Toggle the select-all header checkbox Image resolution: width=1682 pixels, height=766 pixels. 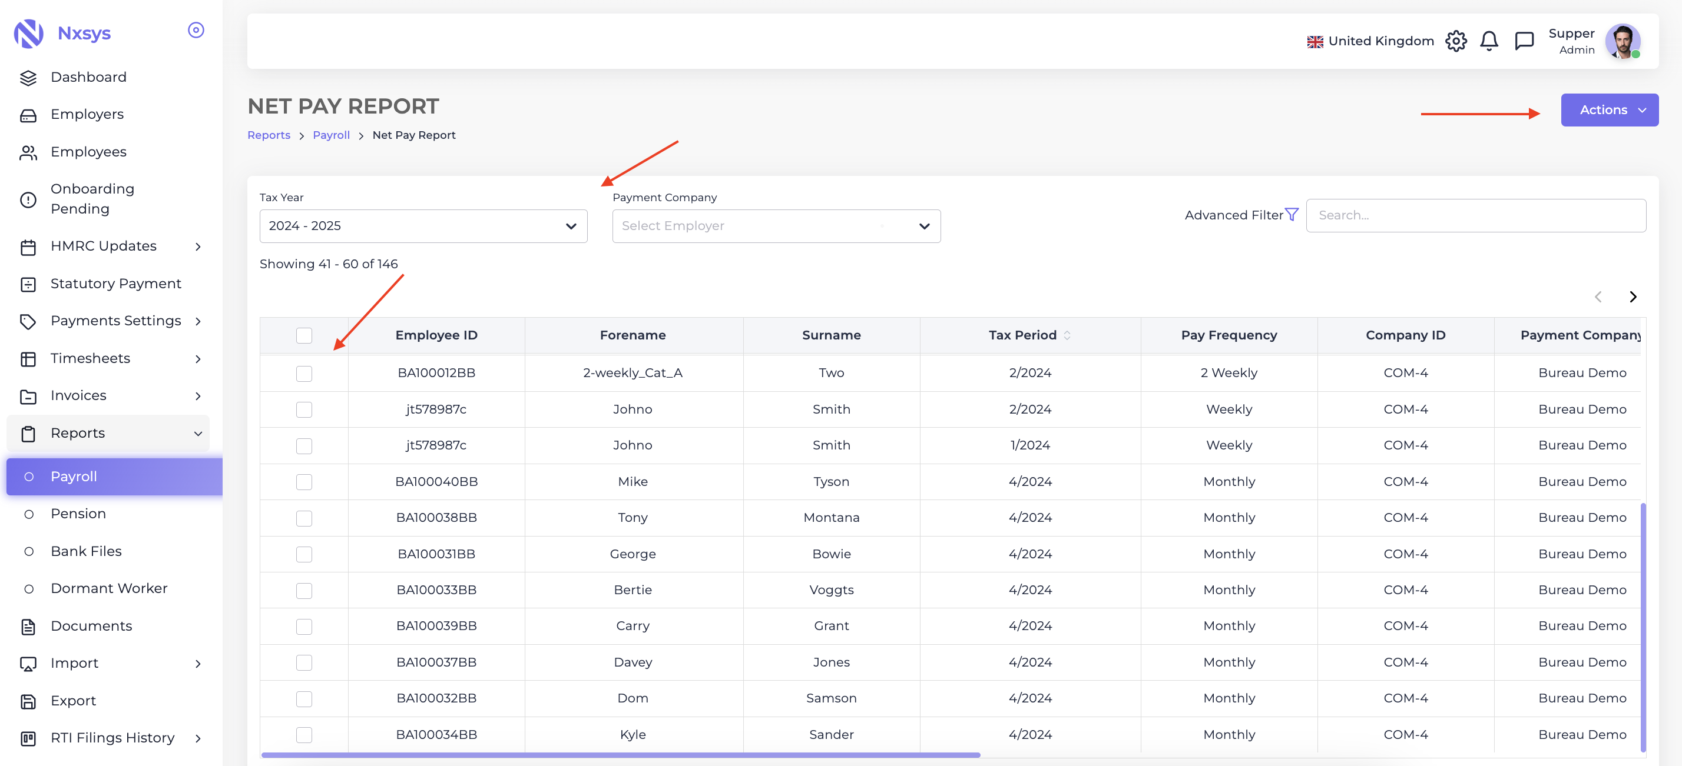[304, 335]
